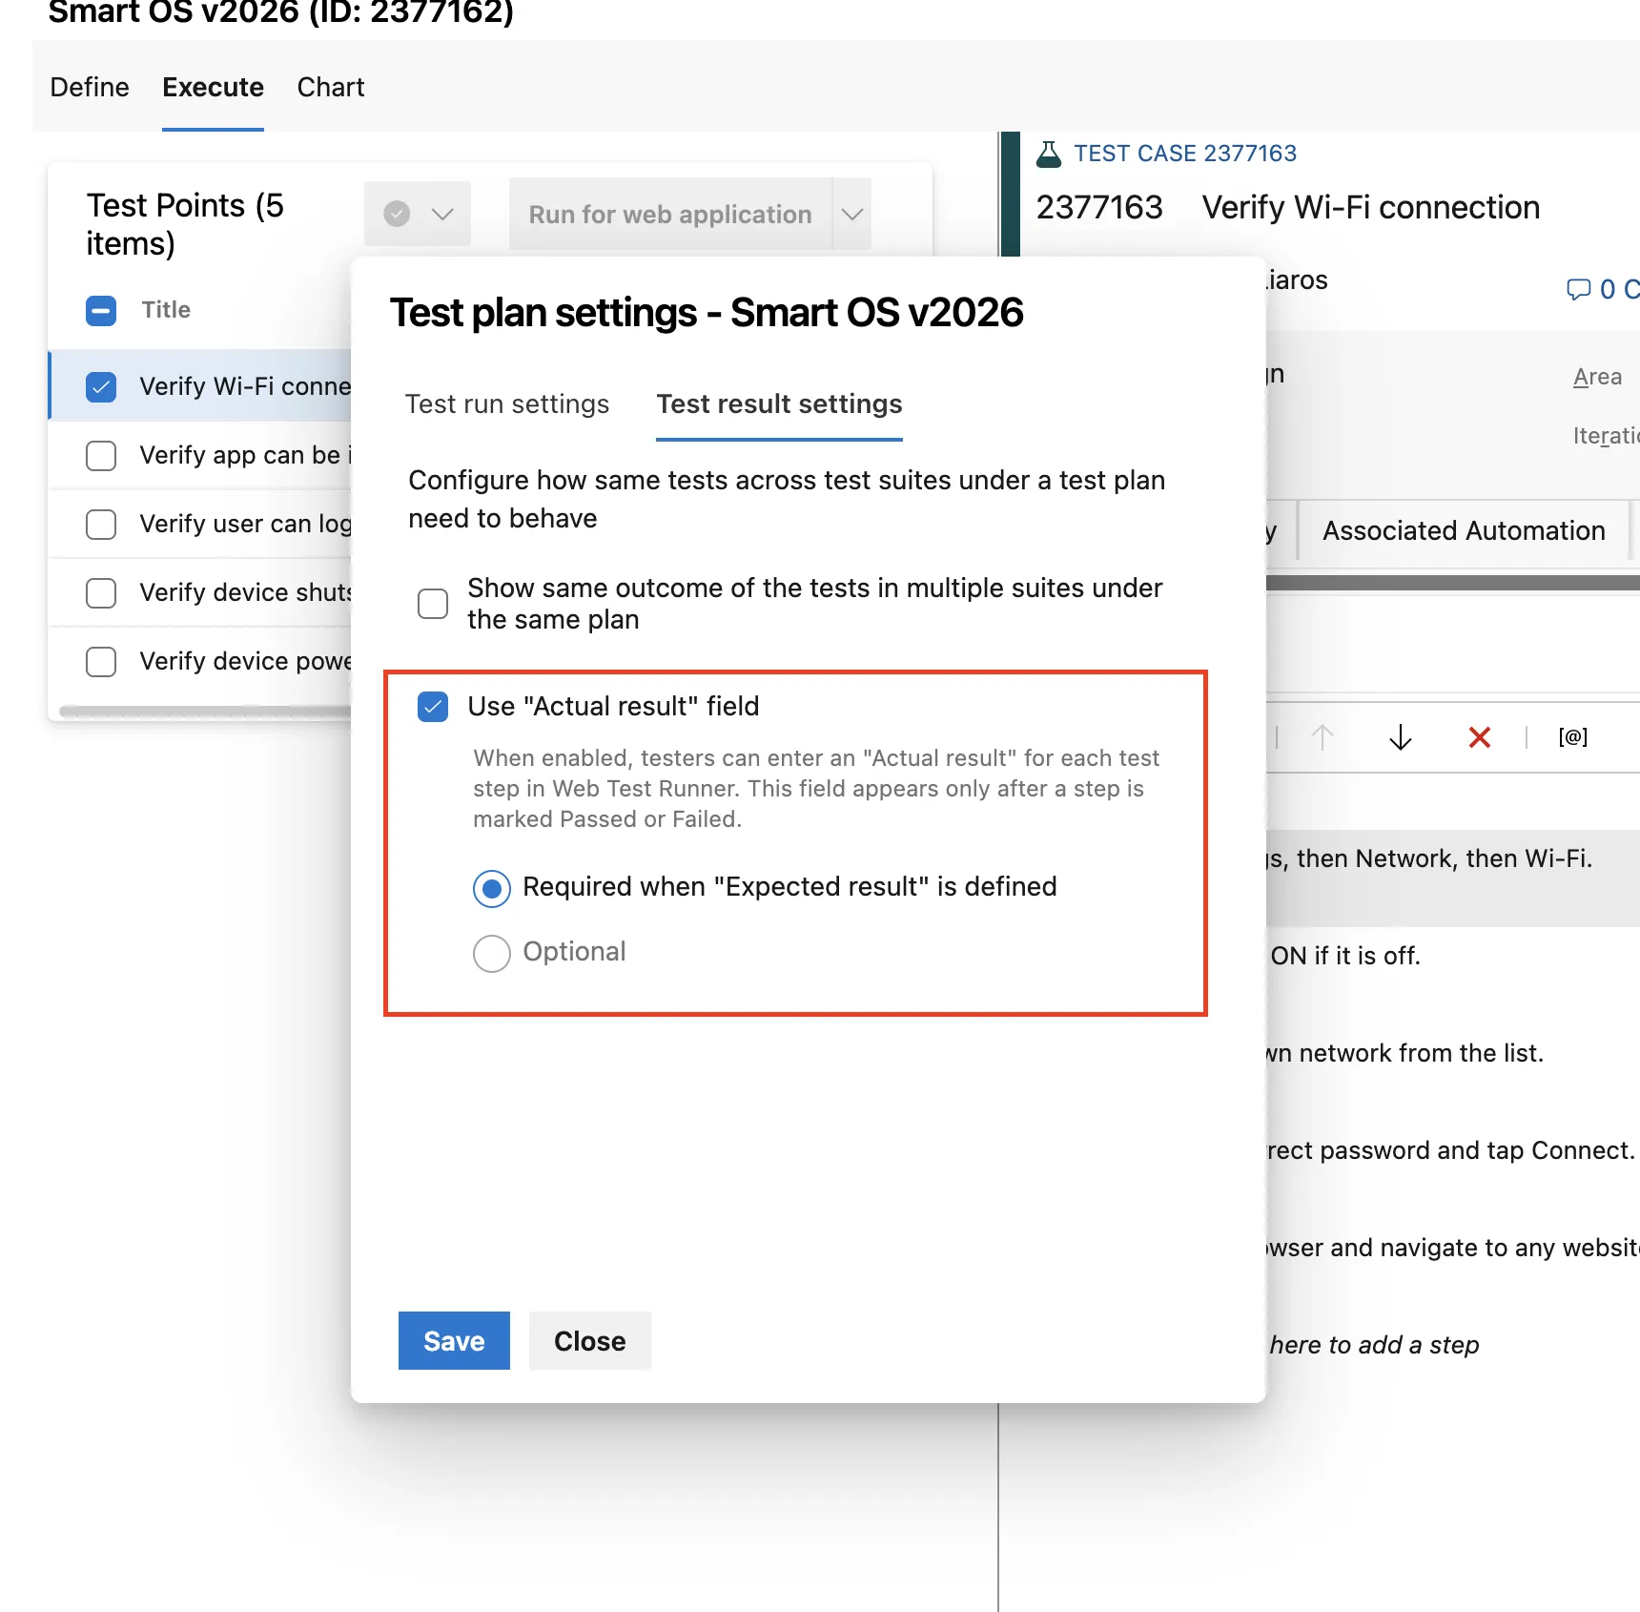Click the move step down arrow
1640x1612 pixels.
pos(1400,737)
